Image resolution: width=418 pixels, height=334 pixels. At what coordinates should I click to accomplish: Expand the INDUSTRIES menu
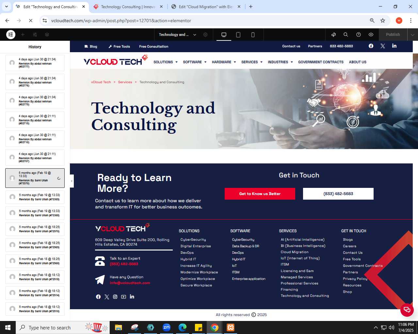(x=280, y=62)
